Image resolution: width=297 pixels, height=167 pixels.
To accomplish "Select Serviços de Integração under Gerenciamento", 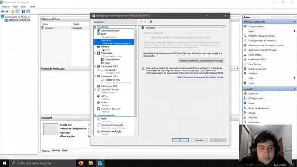I will click(x=112, y=125).
